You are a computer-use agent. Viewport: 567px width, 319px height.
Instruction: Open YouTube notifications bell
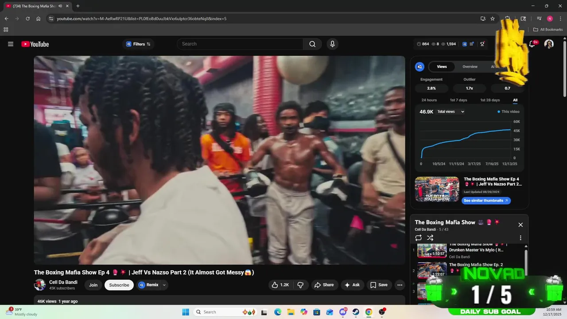click(532, 44)
